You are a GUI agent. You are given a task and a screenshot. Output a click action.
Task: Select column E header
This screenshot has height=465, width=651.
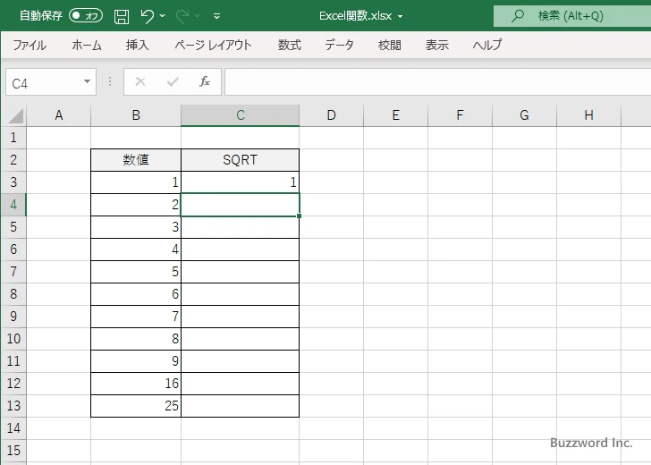pyautogui.click(x=395, y=115)
